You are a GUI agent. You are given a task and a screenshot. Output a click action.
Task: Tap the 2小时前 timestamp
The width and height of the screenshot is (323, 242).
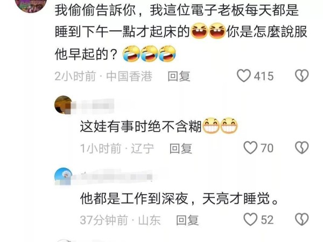point(75,76)
